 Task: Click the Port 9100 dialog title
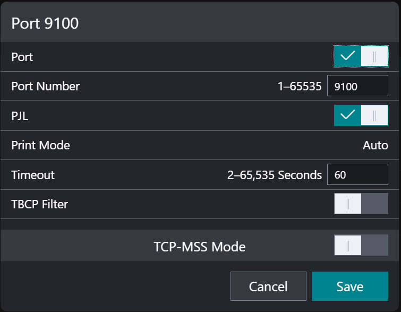[x=45, y=23]
